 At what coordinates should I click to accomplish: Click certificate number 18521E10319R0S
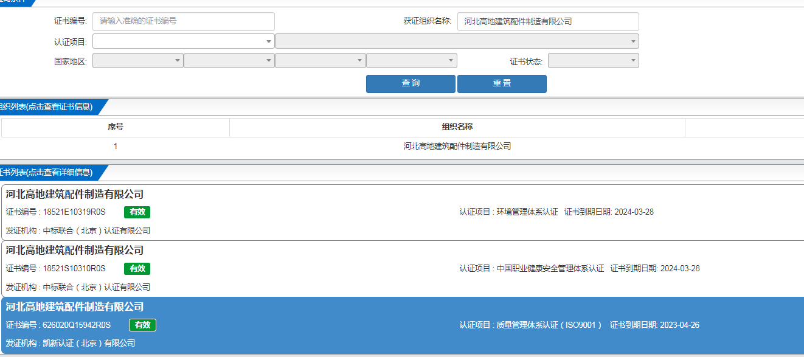(x=74, y=212)
